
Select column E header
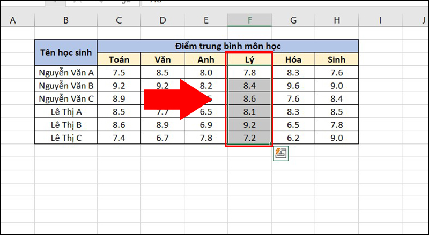(x=206, y=20)
